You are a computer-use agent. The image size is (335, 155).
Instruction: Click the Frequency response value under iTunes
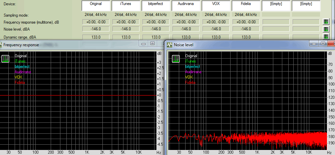click(125, 22)
